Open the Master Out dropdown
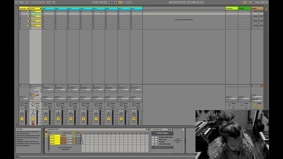Image resolution: width=283 pixels, height=159 pixels. pos(257,101)
